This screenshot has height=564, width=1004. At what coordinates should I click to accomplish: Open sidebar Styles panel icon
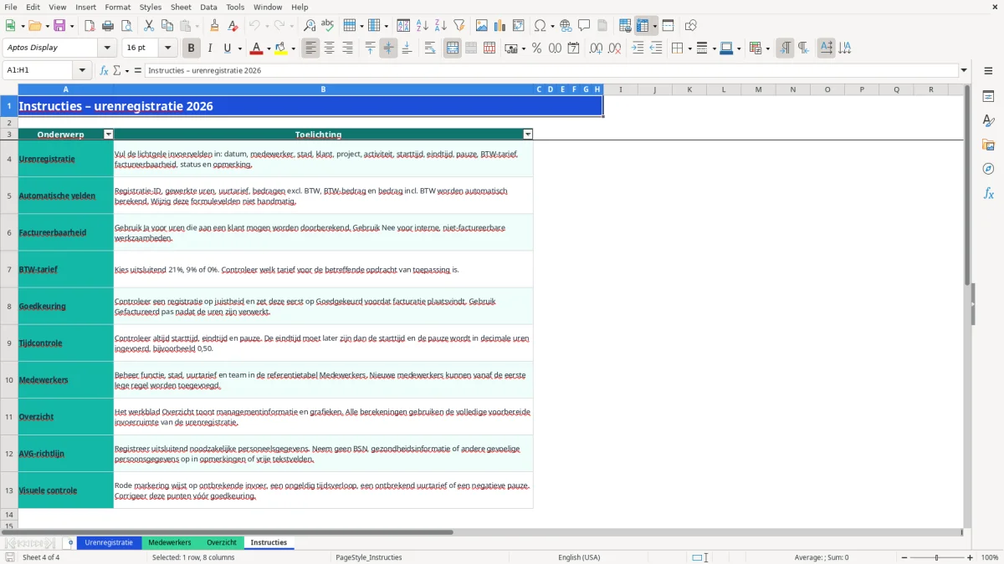(988, 120)
